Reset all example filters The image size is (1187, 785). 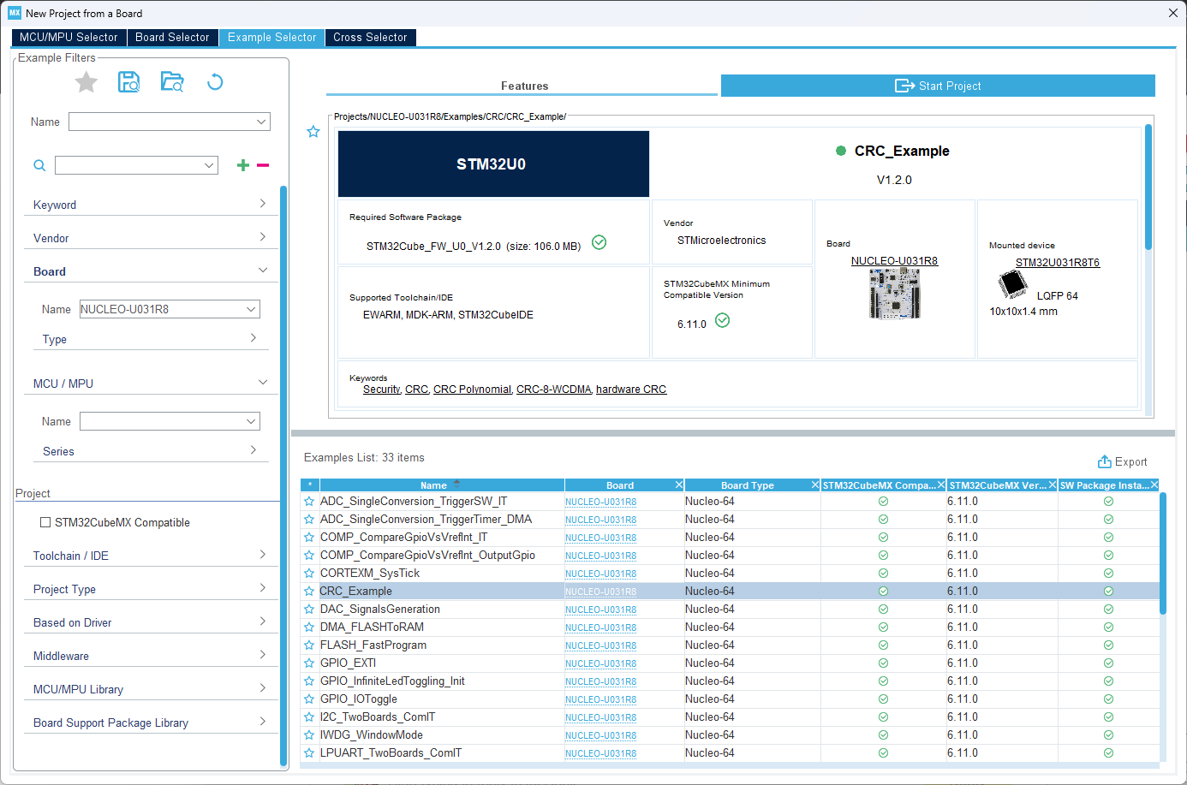pos(214,81)
